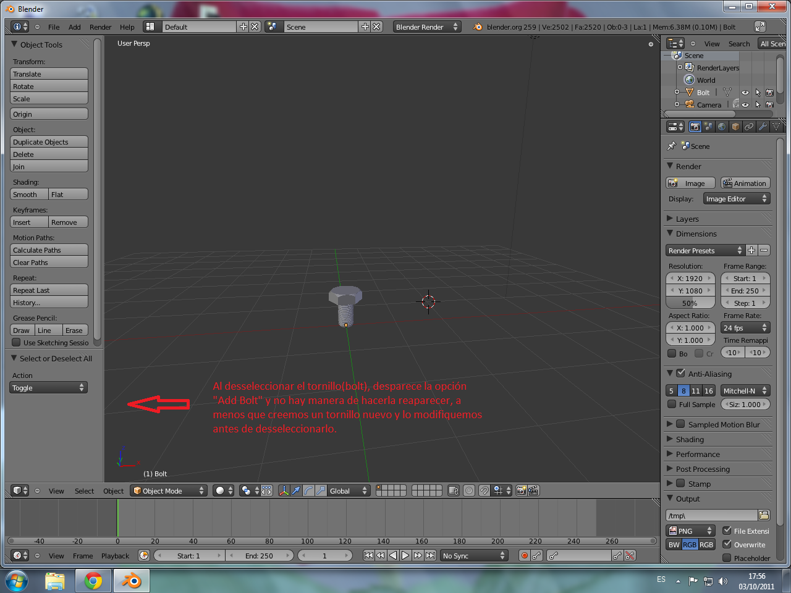Open the Render menu

click(101, 27)
